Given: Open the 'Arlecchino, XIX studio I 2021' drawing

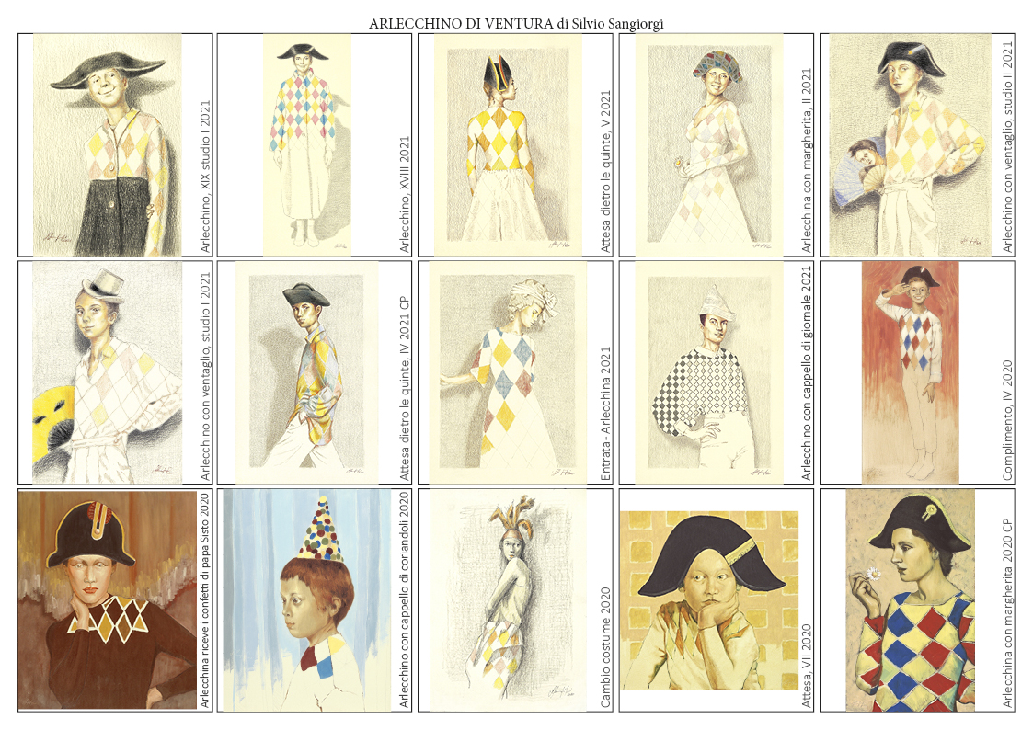Looking at the screenshot, I should tap(107, 144).
